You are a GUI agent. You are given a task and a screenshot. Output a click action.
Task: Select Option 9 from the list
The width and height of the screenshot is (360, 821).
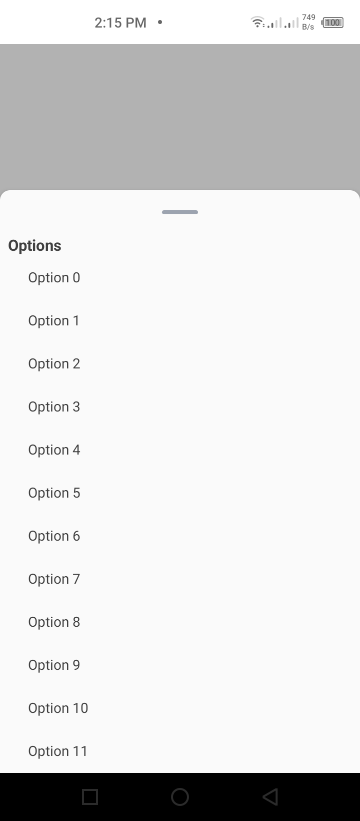pos(54,665)
